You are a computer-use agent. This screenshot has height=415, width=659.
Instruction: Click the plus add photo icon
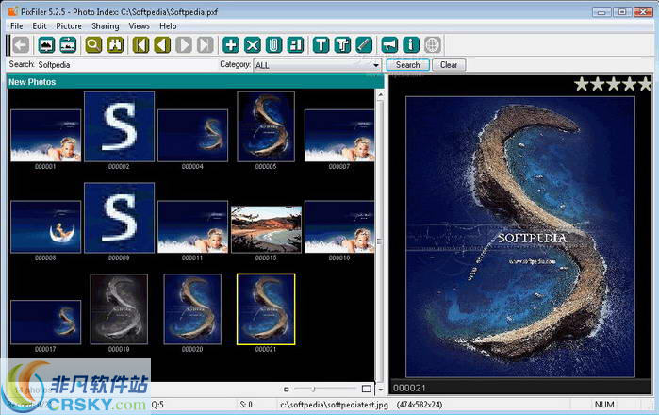click(231, 45)
